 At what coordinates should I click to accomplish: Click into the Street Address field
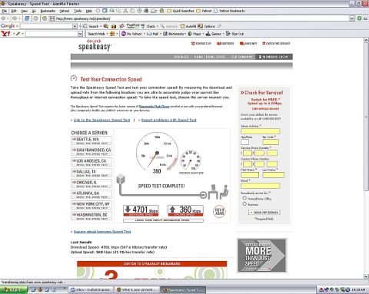click(x=260, y=131)
